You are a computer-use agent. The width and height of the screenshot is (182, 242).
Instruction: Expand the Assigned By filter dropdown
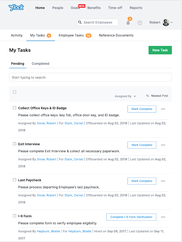(x=125, y=96)
